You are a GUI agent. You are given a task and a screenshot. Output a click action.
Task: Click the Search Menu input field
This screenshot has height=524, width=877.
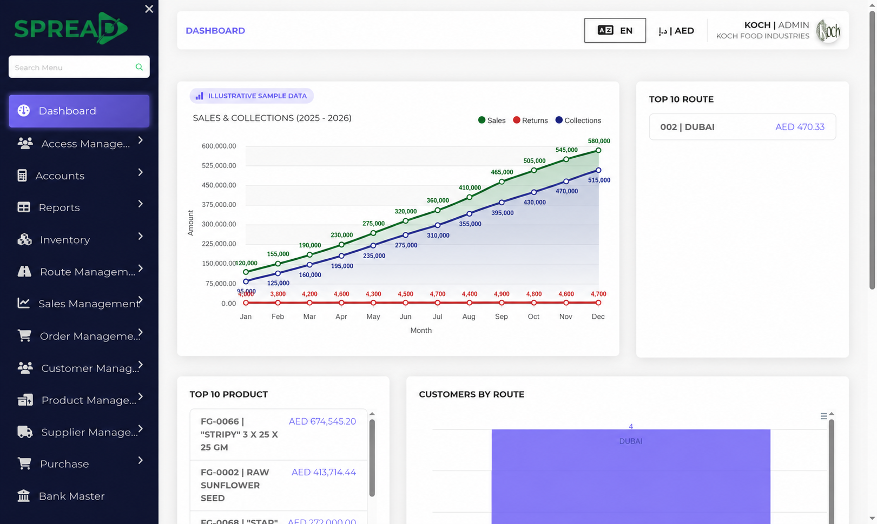point(79,67)
